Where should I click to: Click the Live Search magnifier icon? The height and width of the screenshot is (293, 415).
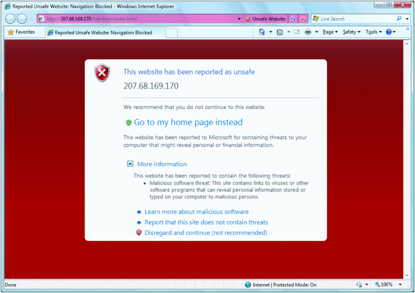click(x=399, y=18)
